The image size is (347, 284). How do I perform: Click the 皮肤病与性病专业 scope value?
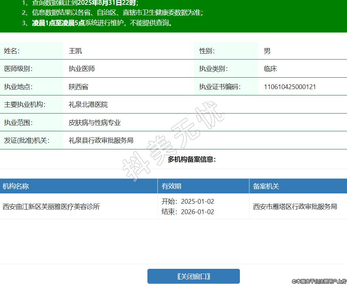click(95, 123)
